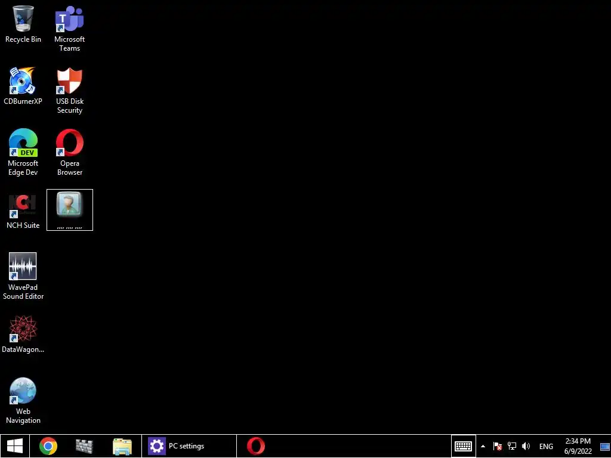Select the WavePad Sound Editor shortcut
611x458 pixels.
(23, 276)
